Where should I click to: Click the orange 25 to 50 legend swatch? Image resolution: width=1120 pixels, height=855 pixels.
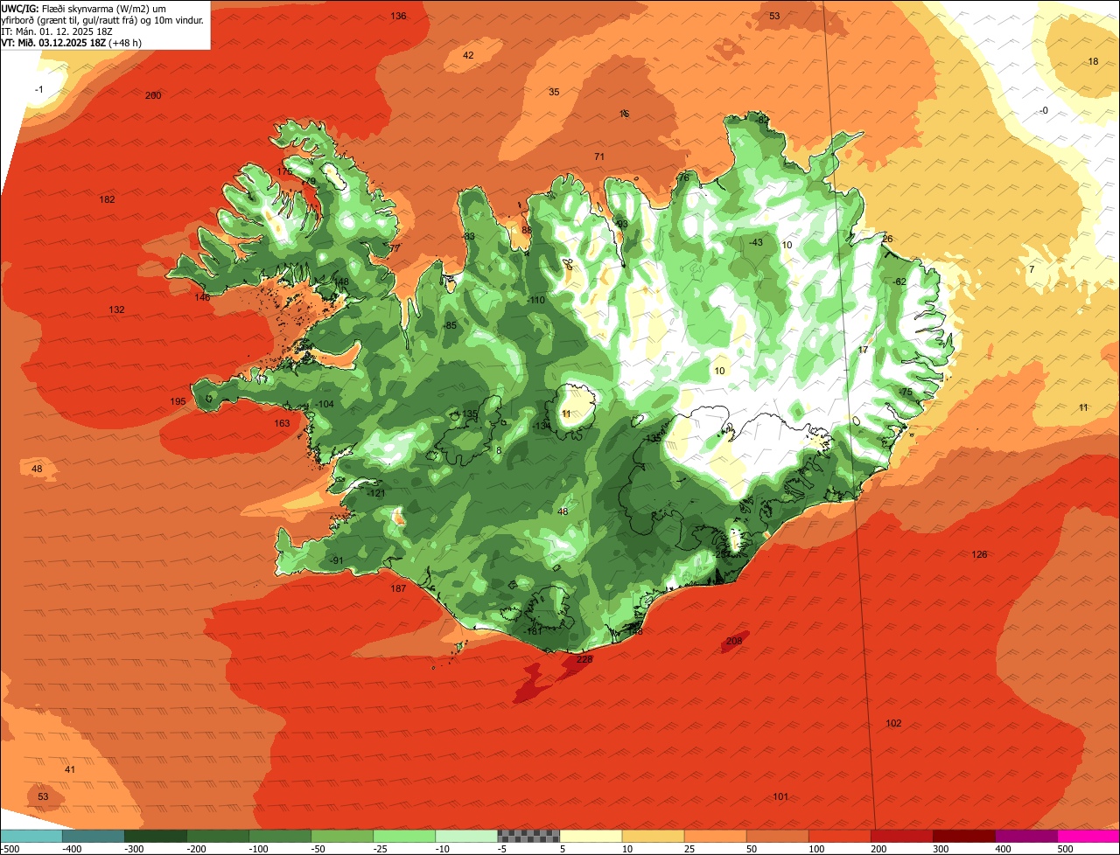pyautogui.click(x=714, y=836)
